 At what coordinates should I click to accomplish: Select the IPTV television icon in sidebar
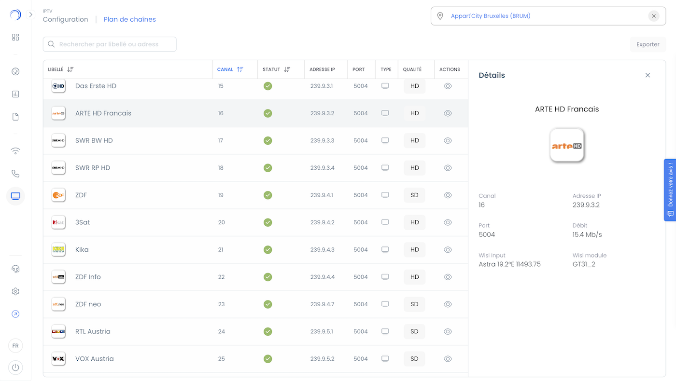15,196
